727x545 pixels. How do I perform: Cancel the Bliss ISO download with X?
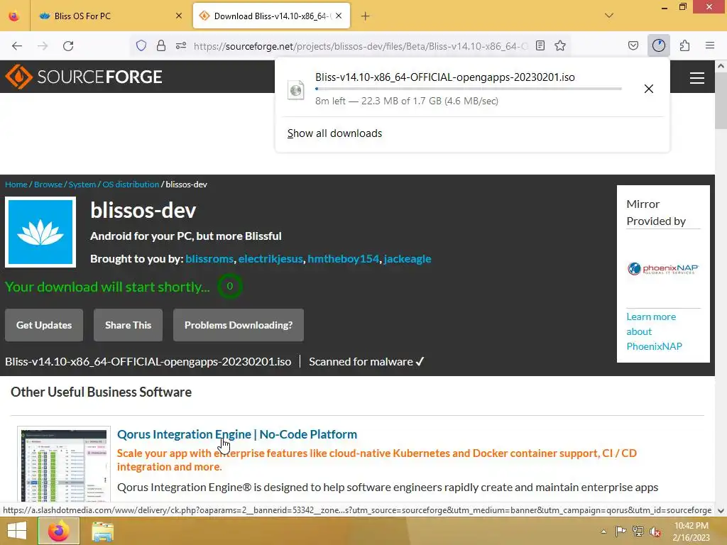click(x=649, y=89)
